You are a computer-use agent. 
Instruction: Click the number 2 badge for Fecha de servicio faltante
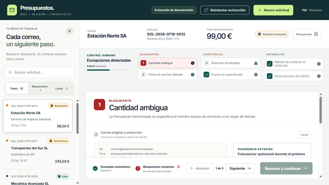pos(143,75)
